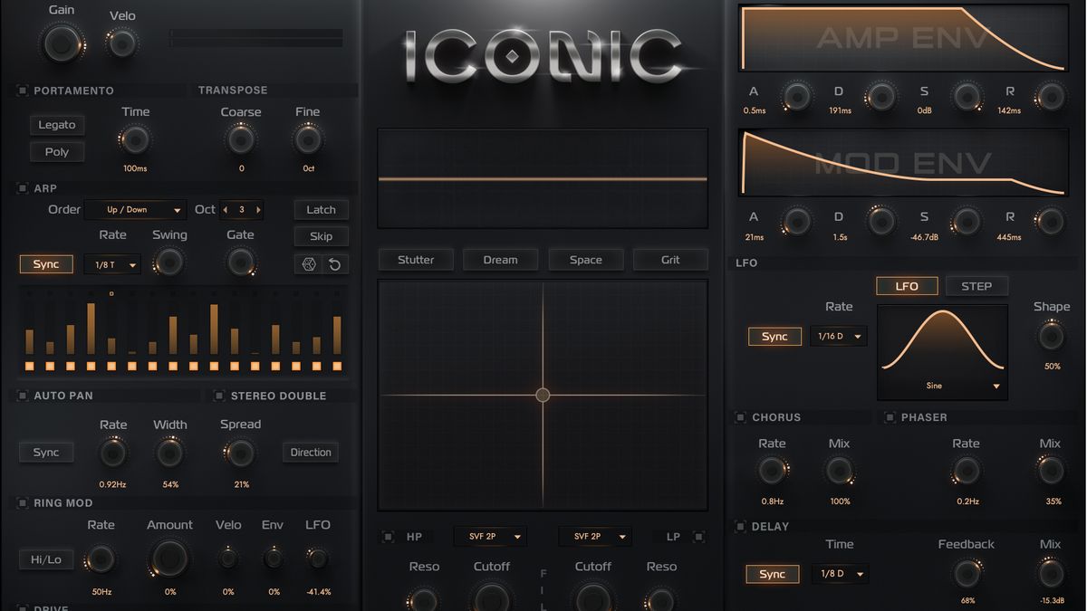Click the MOD ENV envelope display
The width and height of the screenshot is (1087, 611).
tap(903, 163)
